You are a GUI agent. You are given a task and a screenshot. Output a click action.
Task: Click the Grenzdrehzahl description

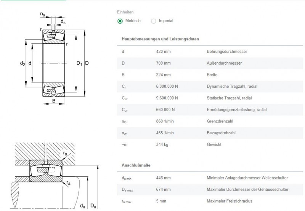click(220, 121)
